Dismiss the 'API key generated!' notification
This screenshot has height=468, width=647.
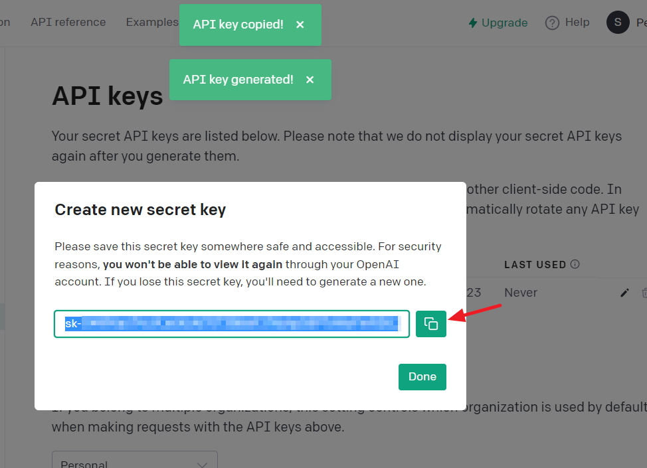310,79
